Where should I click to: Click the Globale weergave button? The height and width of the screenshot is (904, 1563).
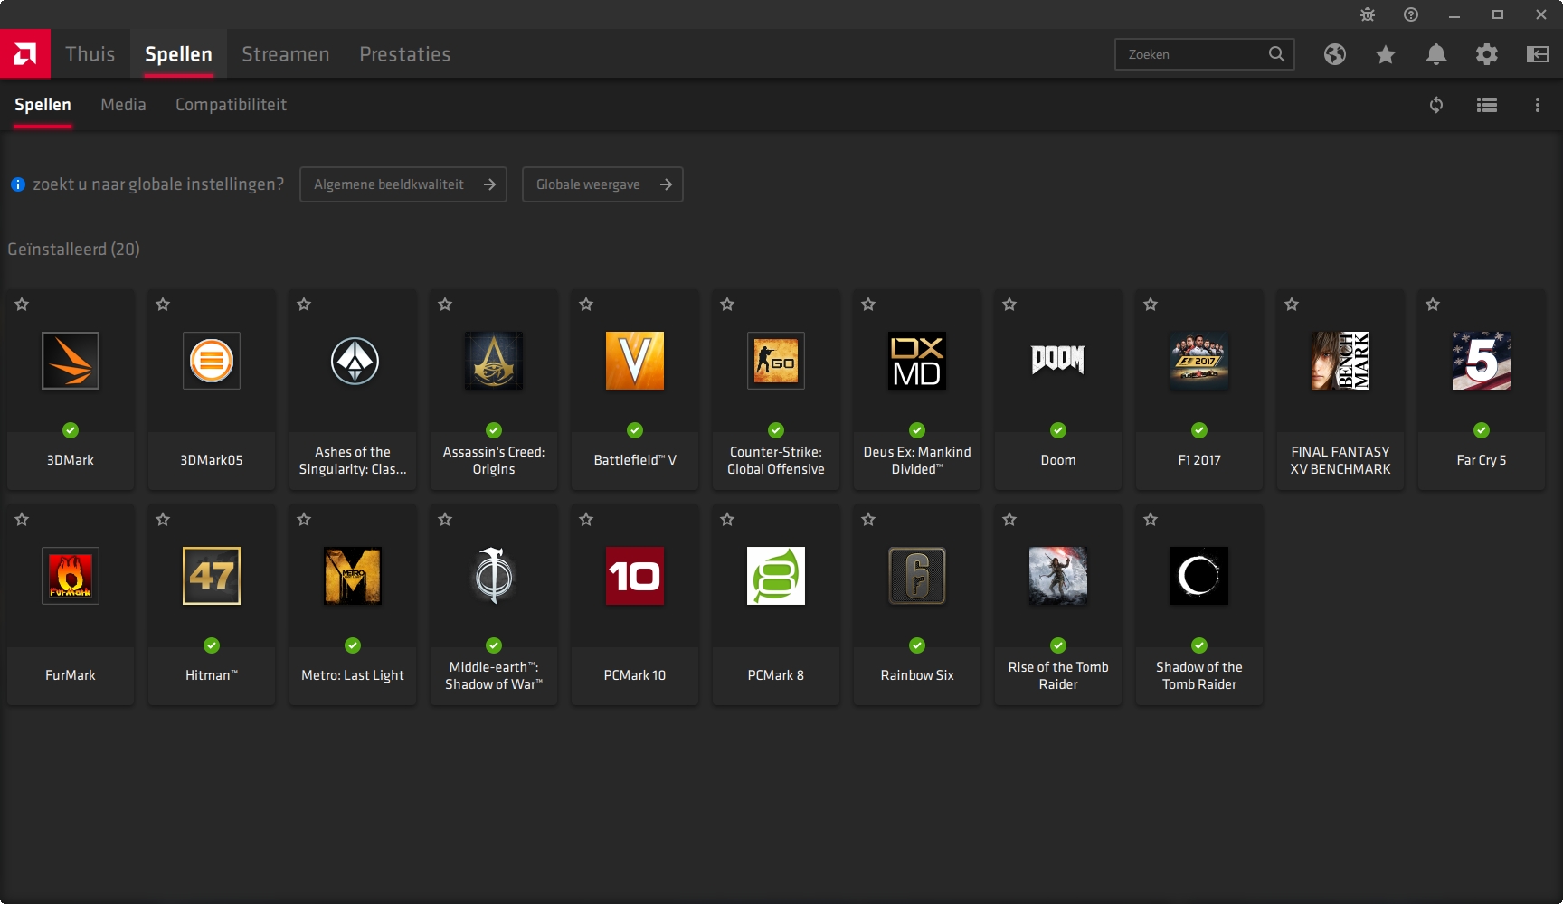[602, 184]
